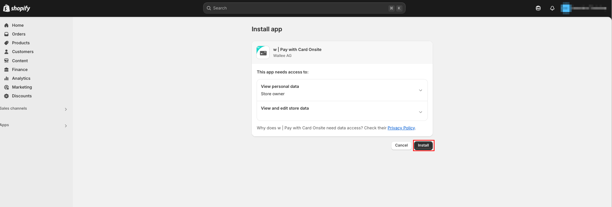
Task: Click the Finance bank icon
Action: tap(6, 70)
